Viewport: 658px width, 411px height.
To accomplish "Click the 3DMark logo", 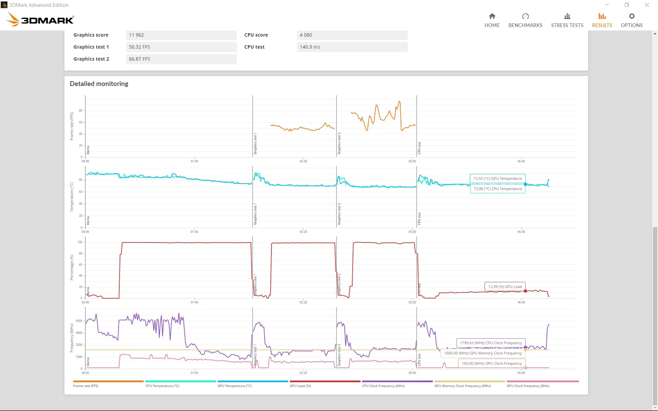I will (x=40, y=20).
